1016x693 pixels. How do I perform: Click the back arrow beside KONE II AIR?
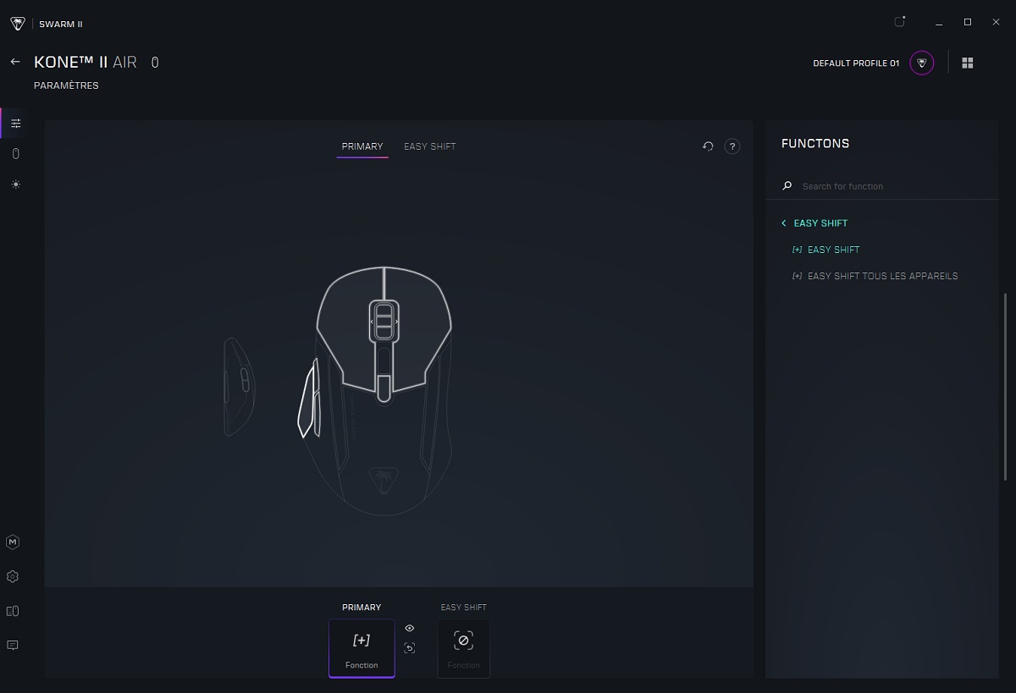(x=14, y=62)
